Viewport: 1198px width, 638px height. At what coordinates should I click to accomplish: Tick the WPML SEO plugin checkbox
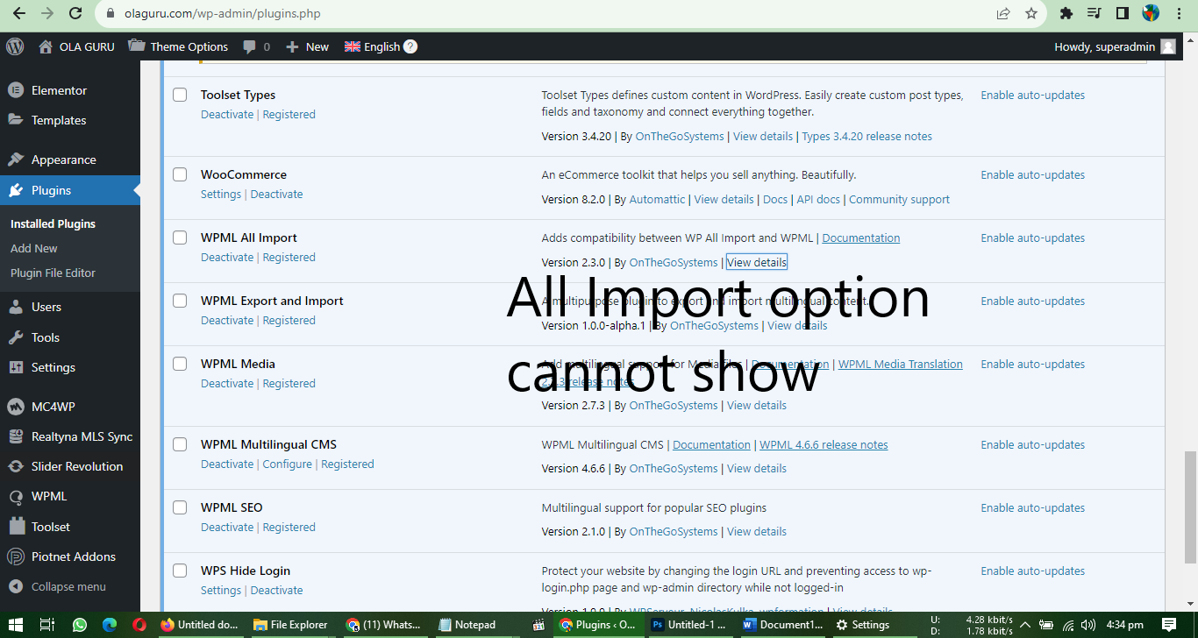pyautogui.click(x=180, y=507)
